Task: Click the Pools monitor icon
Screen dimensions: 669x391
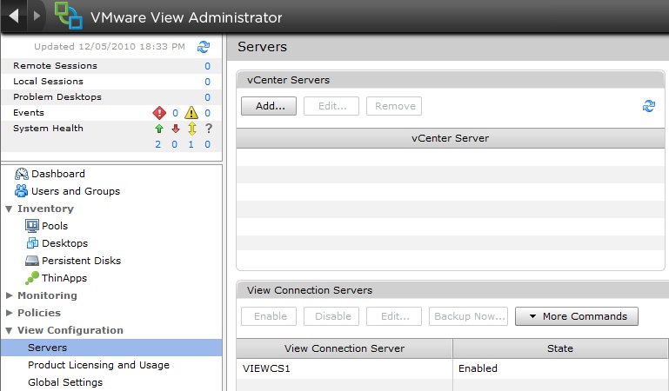Action: [32, 226]
